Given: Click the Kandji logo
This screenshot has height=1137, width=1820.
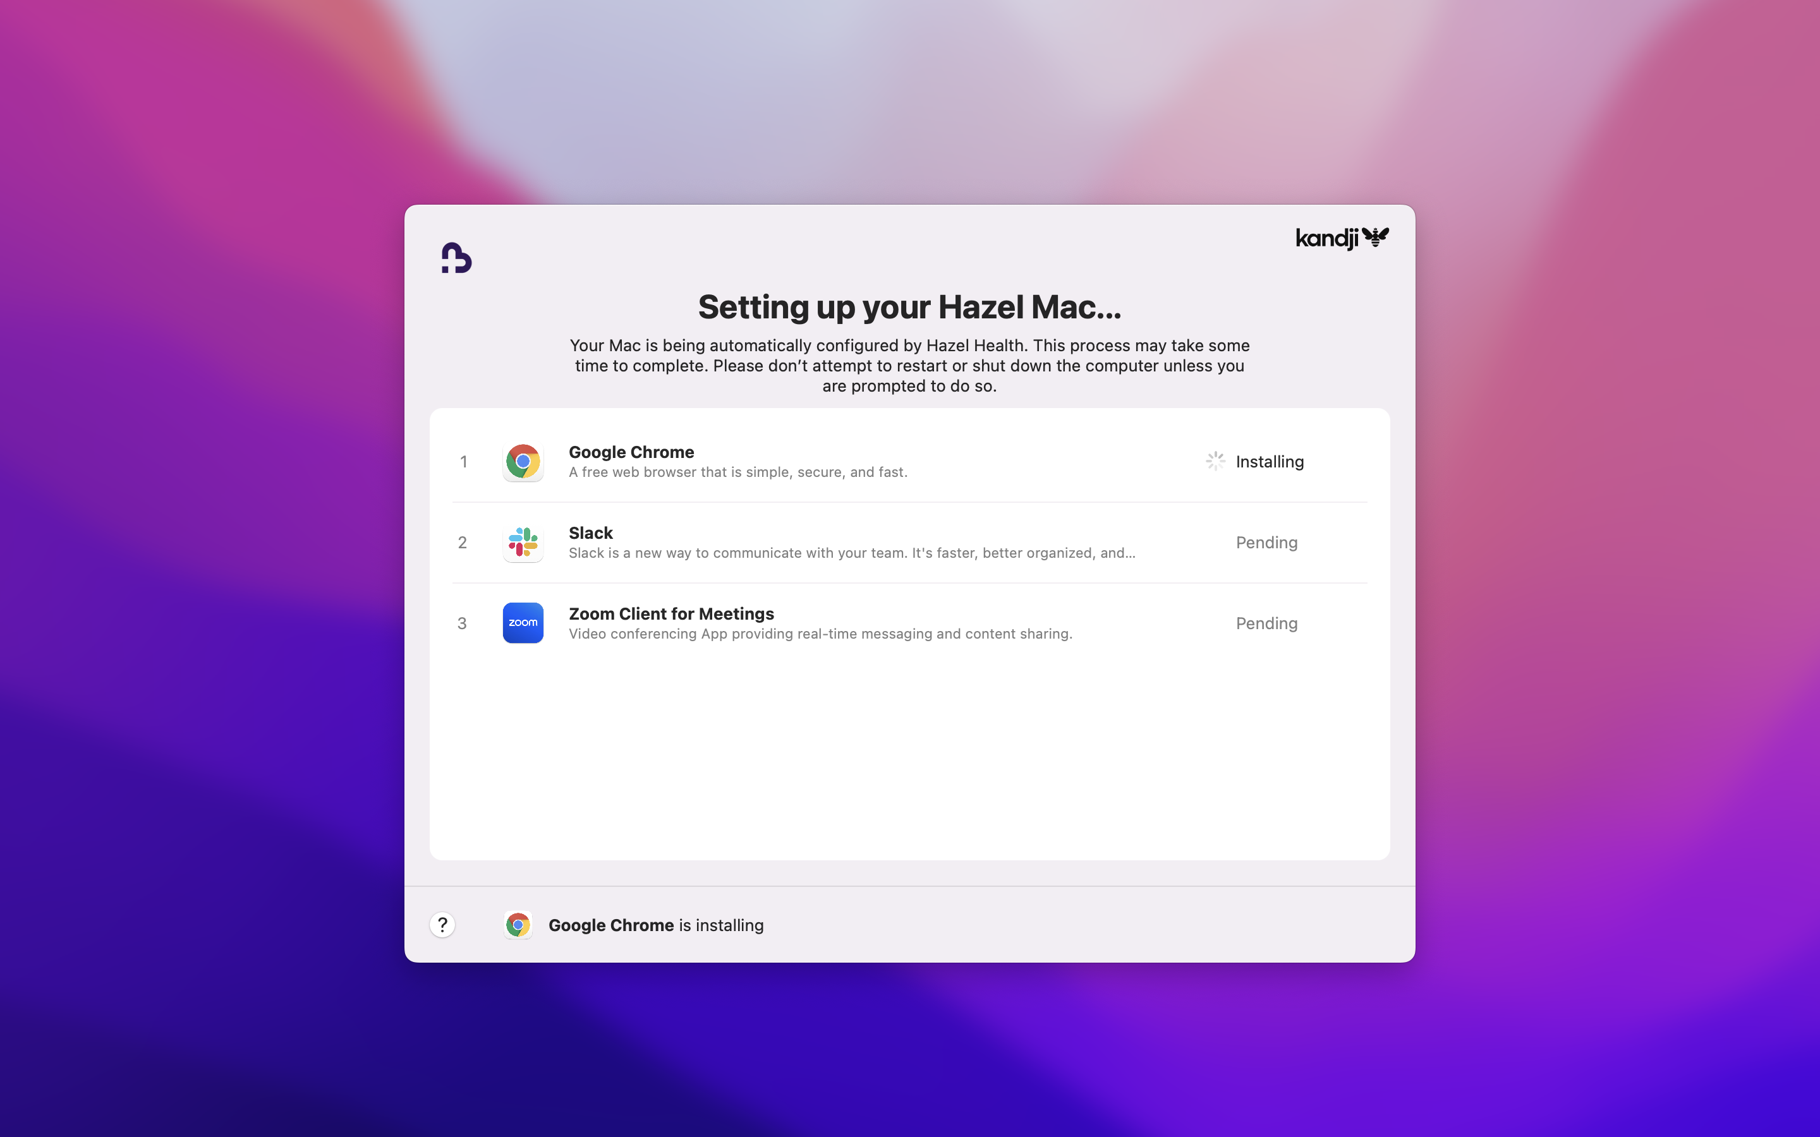Looking at the screenshot, I should tap(1342, 238).
